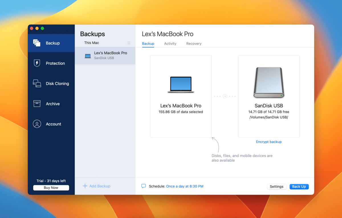
Task: Switch to the Recovery tab
Action: point(194,44)
